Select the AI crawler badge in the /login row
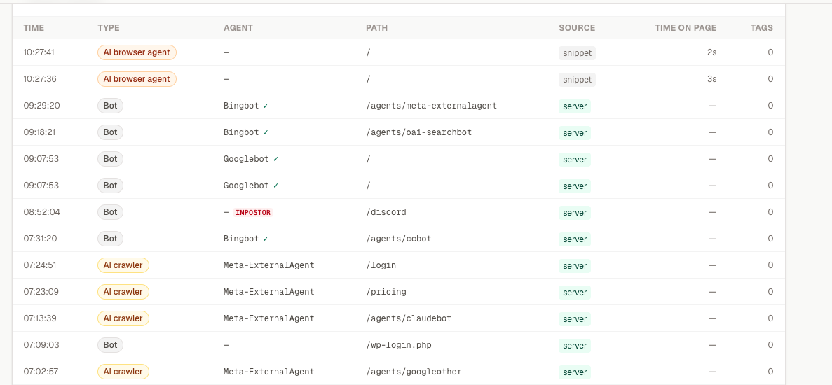The width and height of the screenshot is (832, 385). [x=123, y=265]
